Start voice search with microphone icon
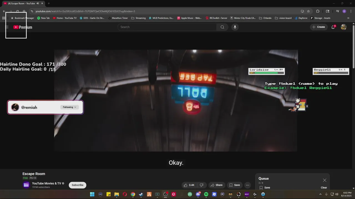The height and width of the screenshot is (199, 355). [x=235, y=27]
